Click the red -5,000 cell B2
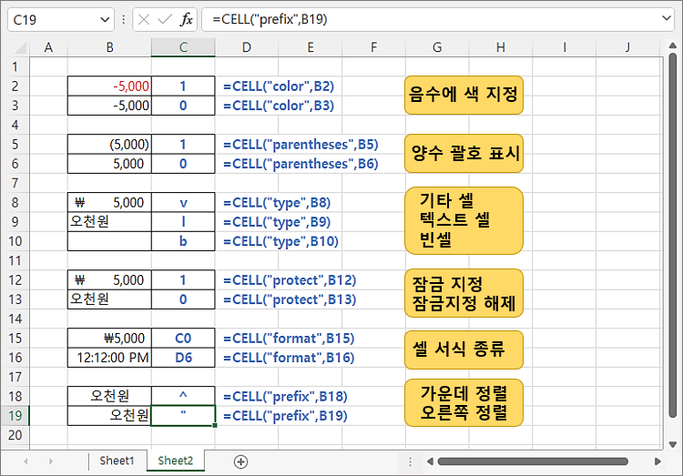Viewport: 683px width, 476px height. coord(109,86)
